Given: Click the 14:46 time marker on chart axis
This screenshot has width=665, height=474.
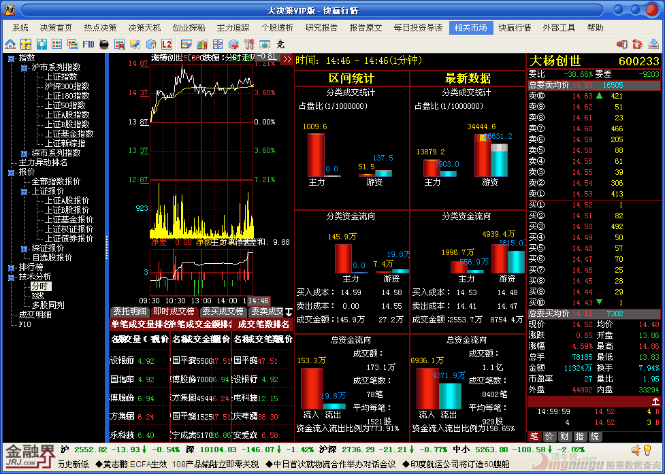Looking at the screenshot, I should [x=258, y=301].
